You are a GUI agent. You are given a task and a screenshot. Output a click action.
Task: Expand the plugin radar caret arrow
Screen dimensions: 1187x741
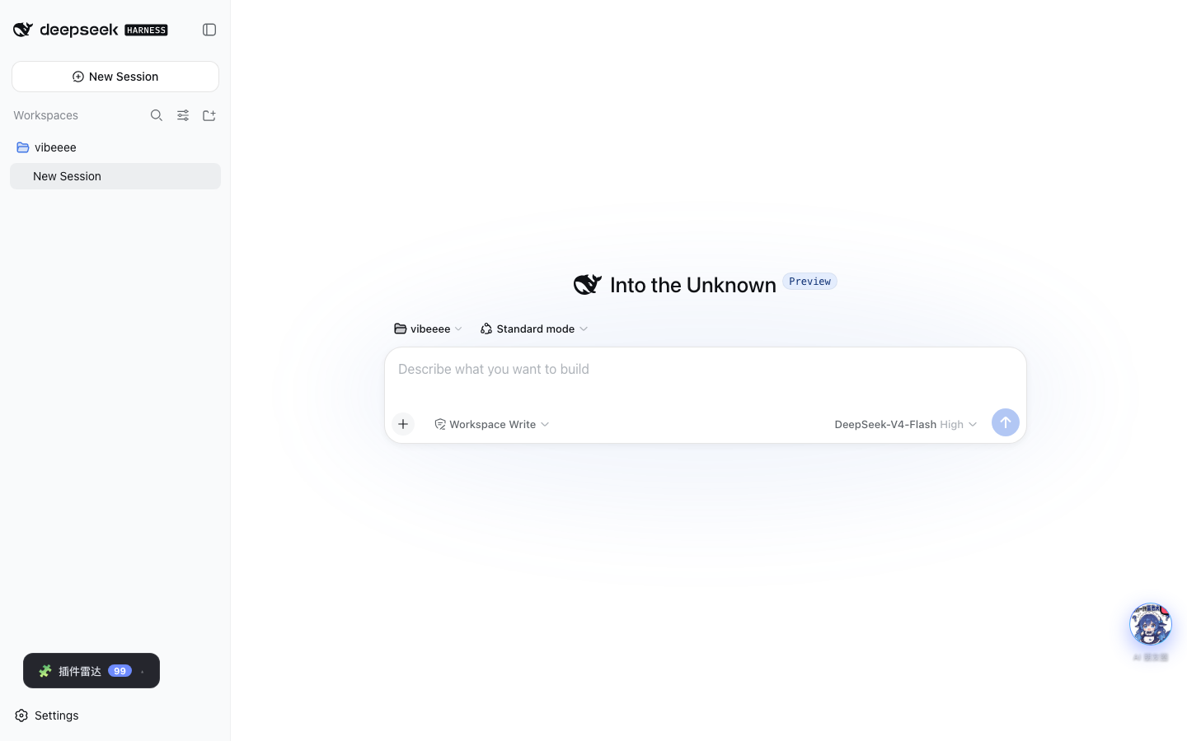point(143,671)
